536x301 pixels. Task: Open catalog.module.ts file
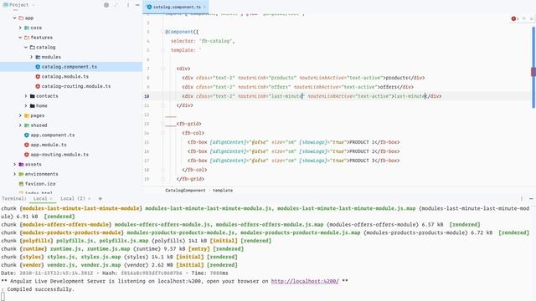pos(65,76)
